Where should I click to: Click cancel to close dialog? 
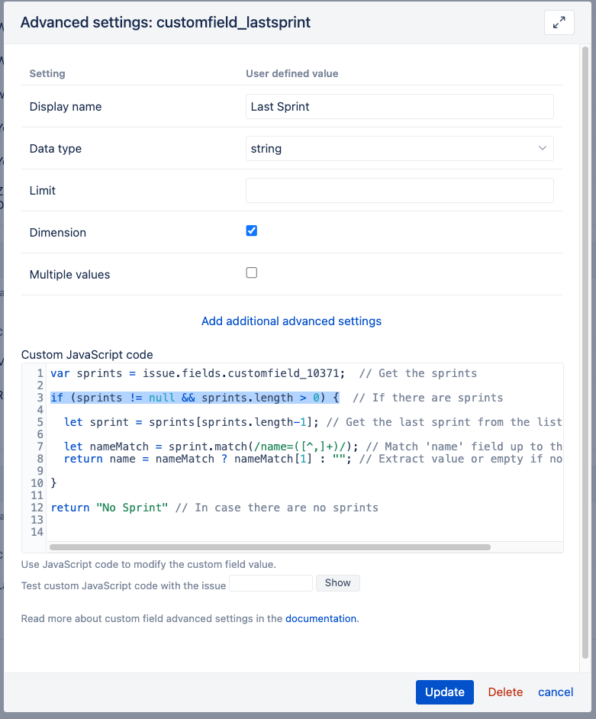coord(556,692)
